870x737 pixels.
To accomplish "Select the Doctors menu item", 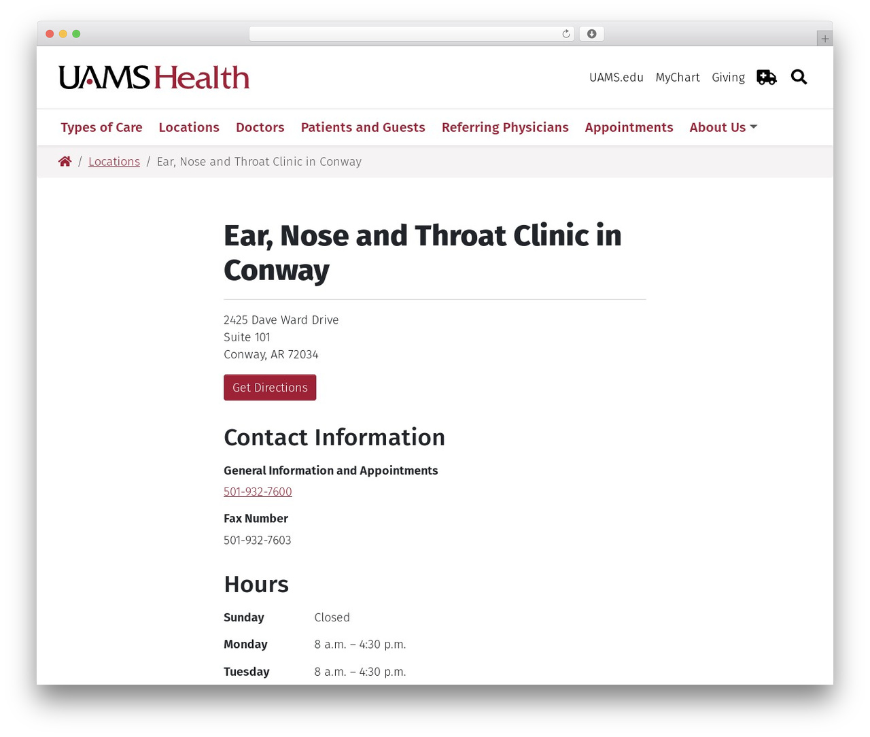I will (x=260, y=127).
